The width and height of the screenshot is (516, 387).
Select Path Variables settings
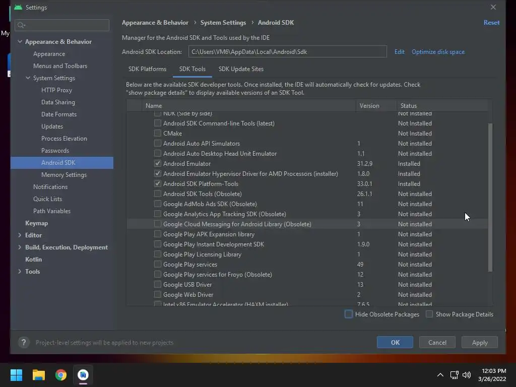pyautogui.click(x=52, y=211)
